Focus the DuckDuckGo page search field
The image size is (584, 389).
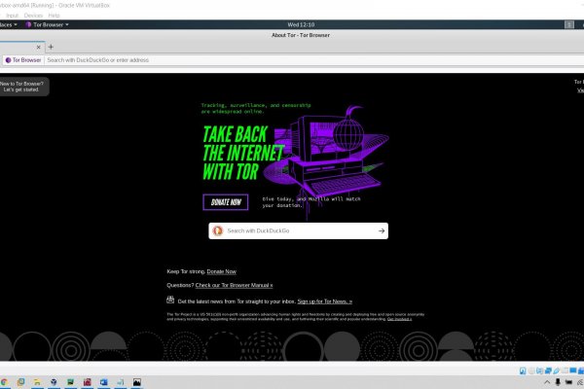pos(300,230)
